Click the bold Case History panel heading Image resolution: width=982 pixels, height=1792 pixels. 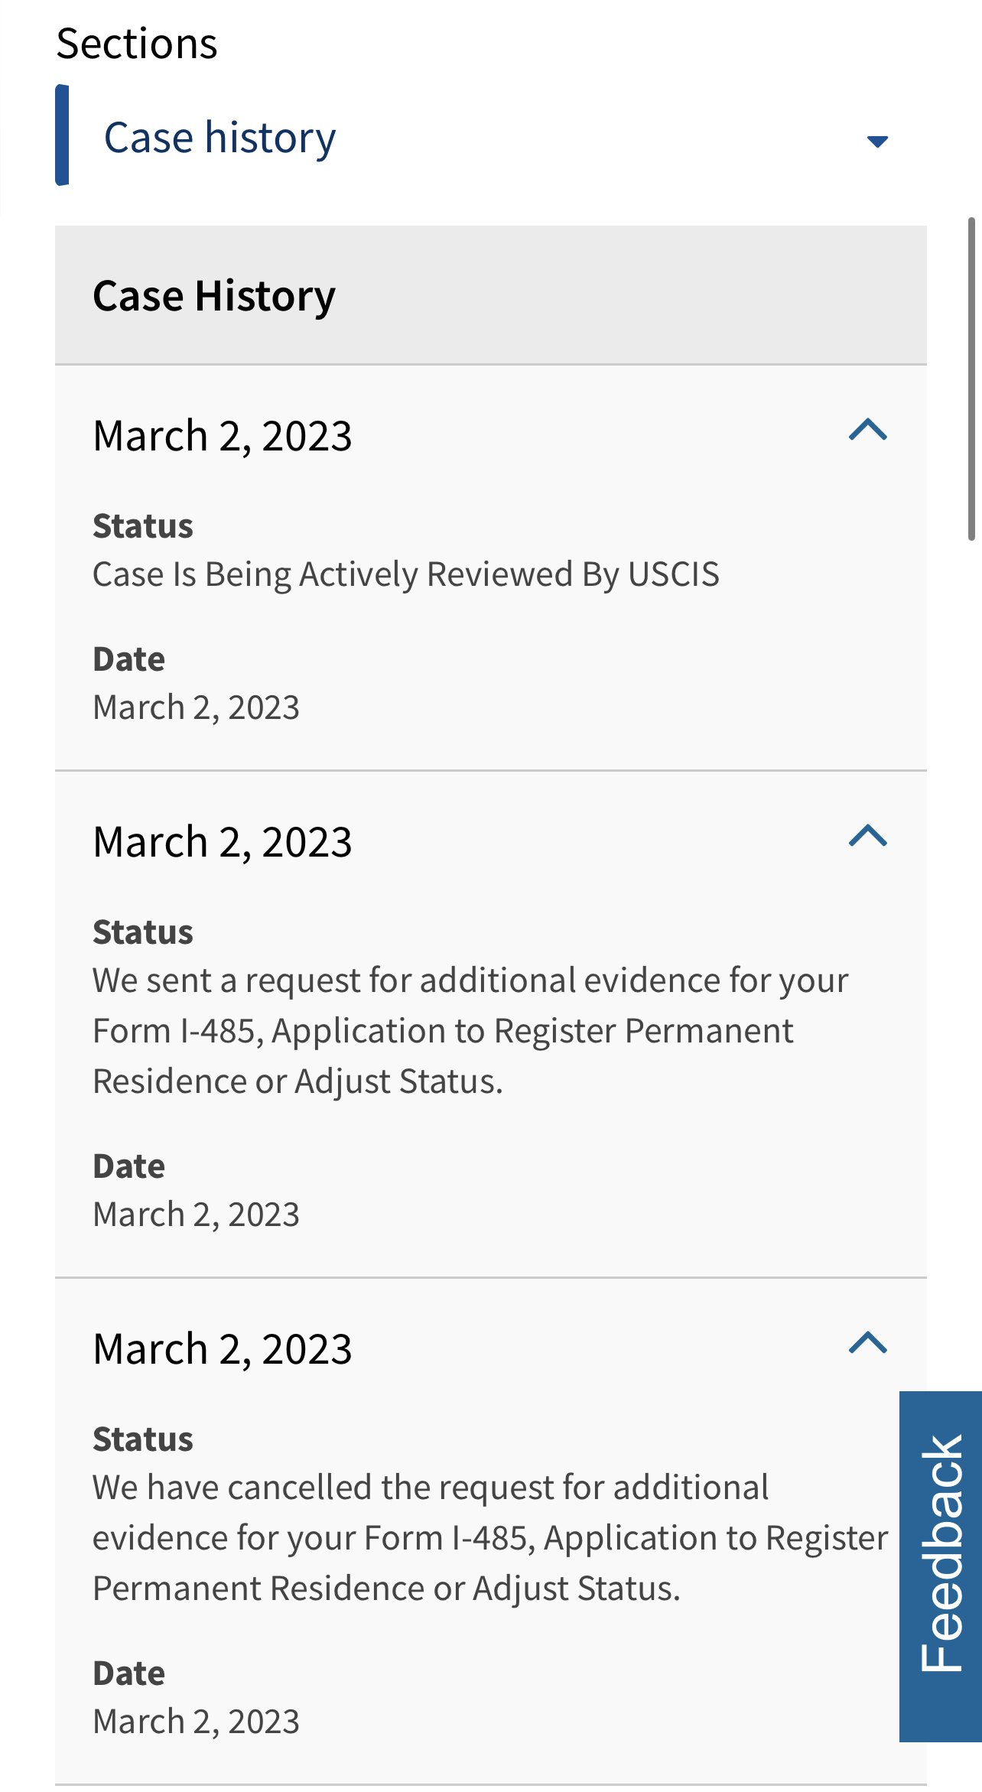pos(214,296)
